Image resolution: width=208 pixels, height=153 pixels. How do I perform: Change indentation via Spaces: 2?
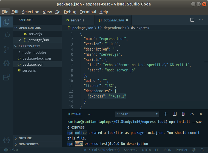tap(131, 150)
